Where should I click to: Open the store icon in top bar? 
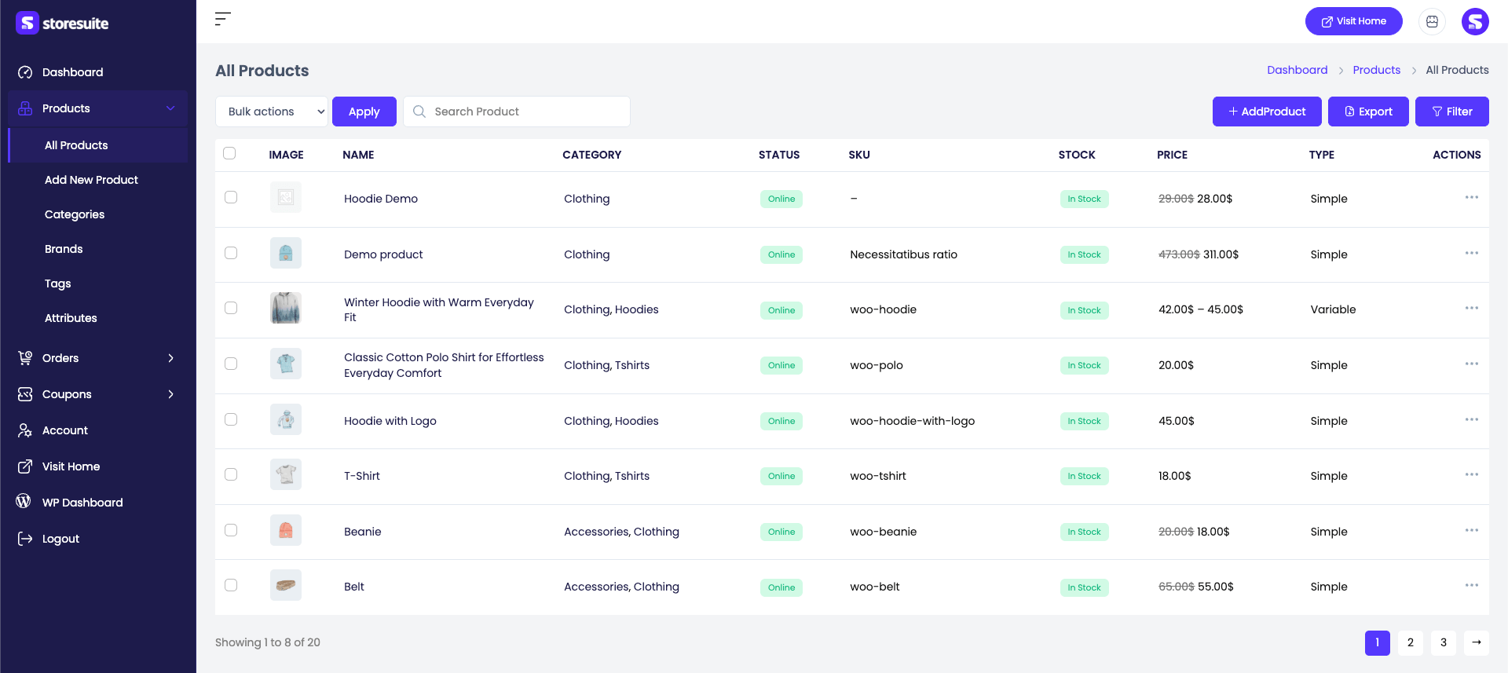[x=1432, y=22]
